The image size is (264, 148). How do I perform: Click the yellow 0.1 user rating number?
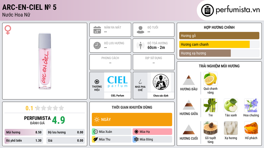coord(29,108)
